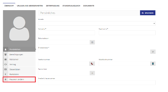Viewport: 168px width, 92px height.
Task: Click the person icon next to Persönliches
Action: (6, 50)
